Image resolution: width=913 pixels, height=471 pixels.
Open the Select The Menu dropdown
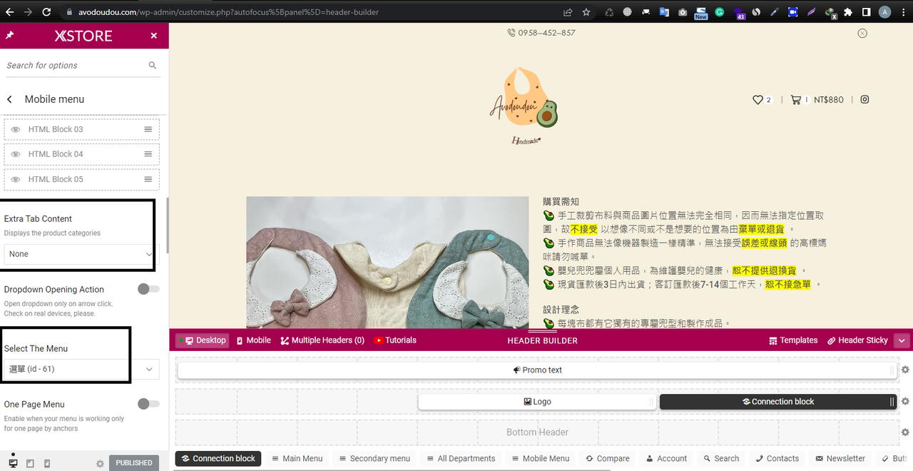(81, 369)
